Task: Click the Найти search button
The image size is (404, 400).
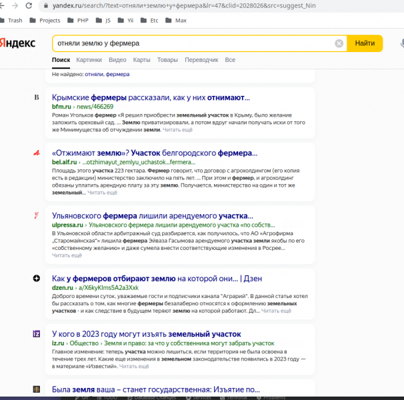Action: point(365,43)
